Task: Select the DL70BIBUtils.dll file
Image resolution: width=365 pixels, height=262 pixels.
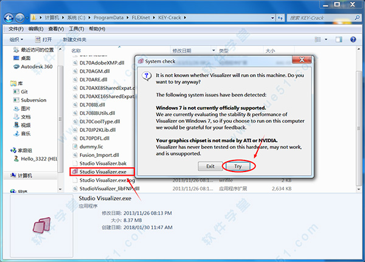Action: (x=94, y=113)
